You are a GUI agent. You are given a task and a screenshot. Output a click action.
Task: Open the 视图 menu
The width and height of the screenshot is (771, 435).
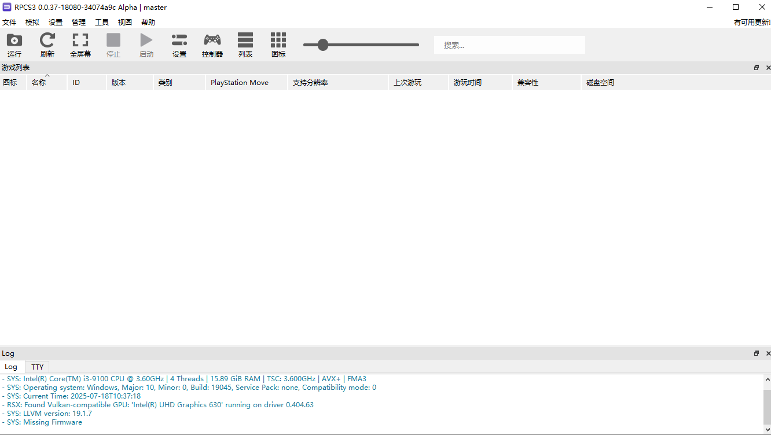[125, 23]
